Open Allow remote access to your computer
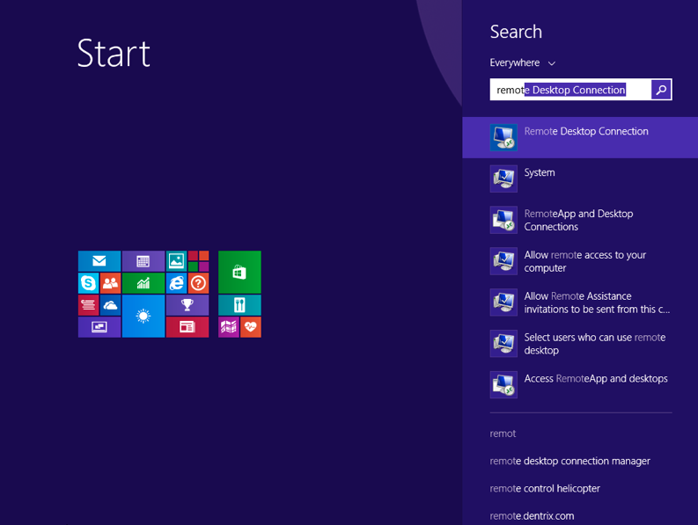This screenshot has height=525, width=698. pos(580,261)
